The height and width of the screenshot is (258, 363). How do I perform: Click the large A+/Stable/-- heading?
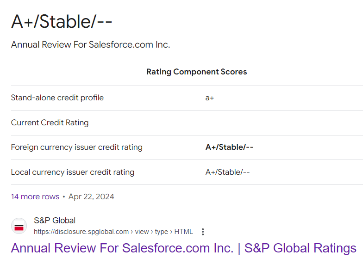tap(62, 22)
